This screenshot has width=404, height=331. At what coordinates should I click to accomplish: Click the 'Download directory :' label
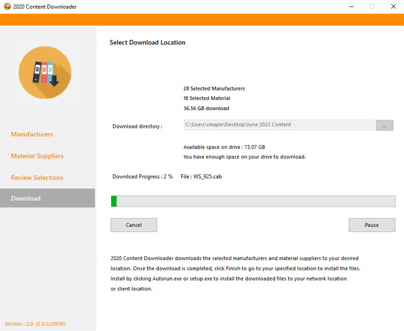coord(137,126)
